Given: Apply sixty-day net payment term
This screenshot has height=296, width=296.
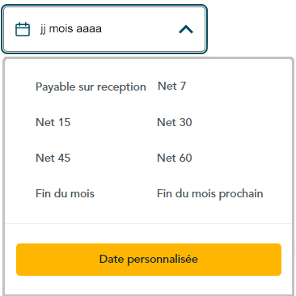Looking at the screenshot, I should [x=175, y=158].
